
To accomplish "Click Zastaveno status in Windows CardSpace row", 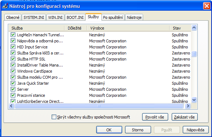I will point(181,71).
